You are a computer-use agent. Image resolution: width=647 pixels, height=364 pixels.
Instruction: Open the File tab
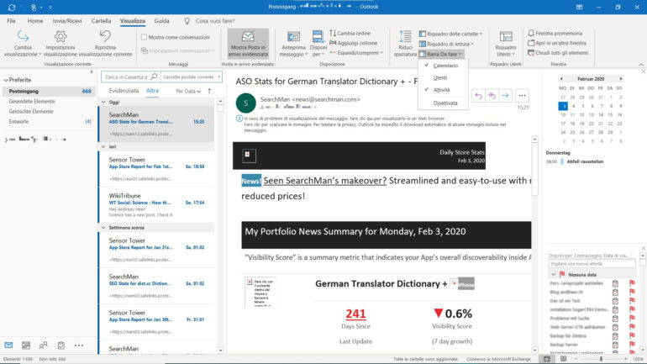(x=11, y=21)
